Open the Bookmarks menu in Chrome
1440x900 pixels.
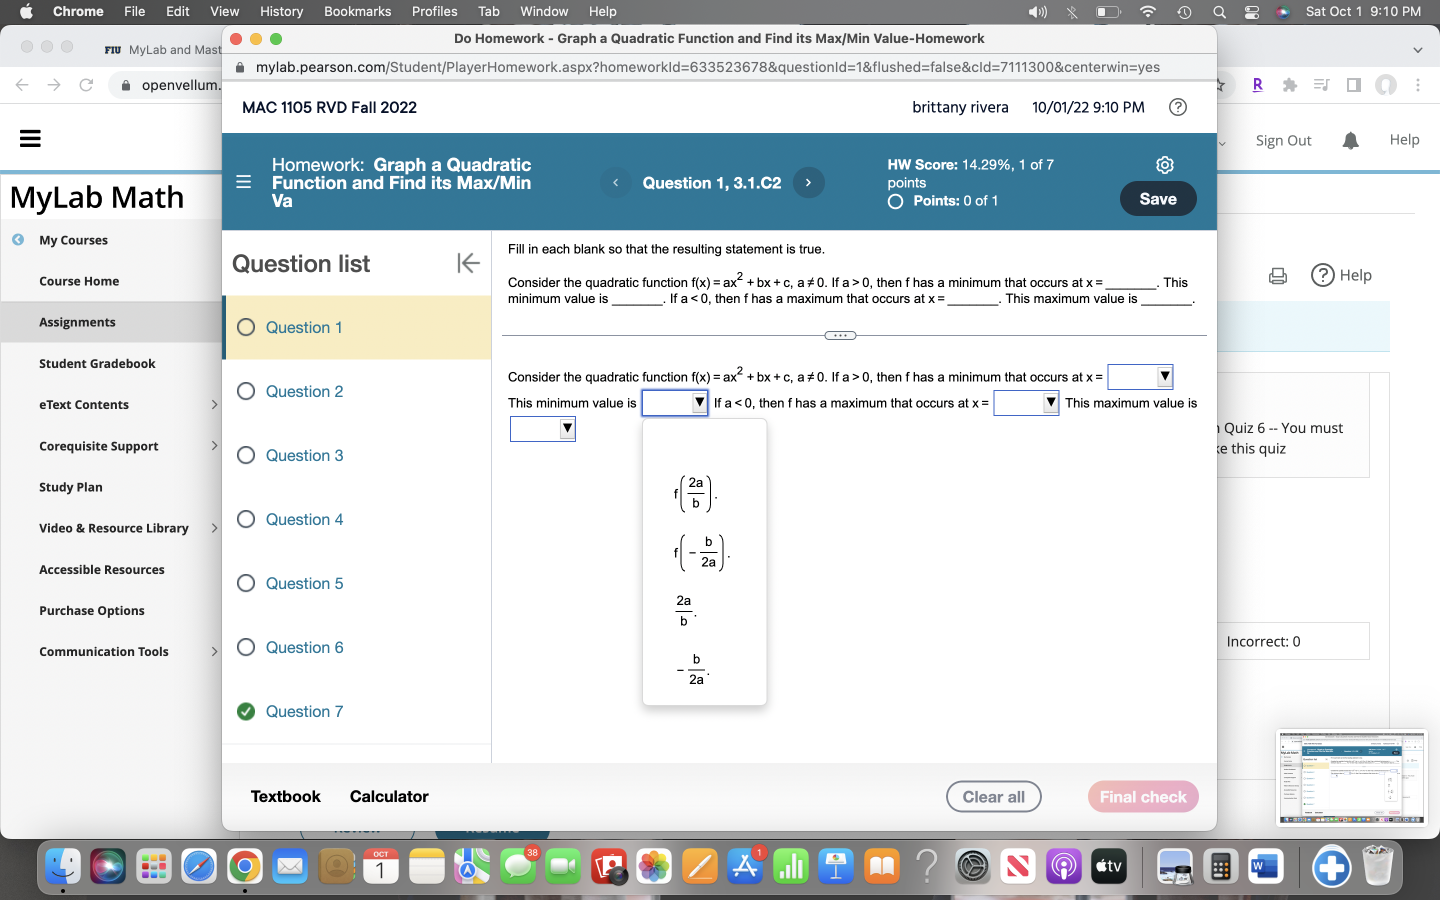click(357, 11)
